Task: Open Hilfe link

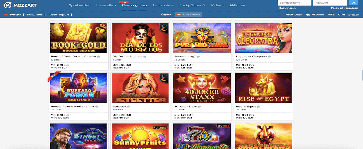Action: (331, 14)
